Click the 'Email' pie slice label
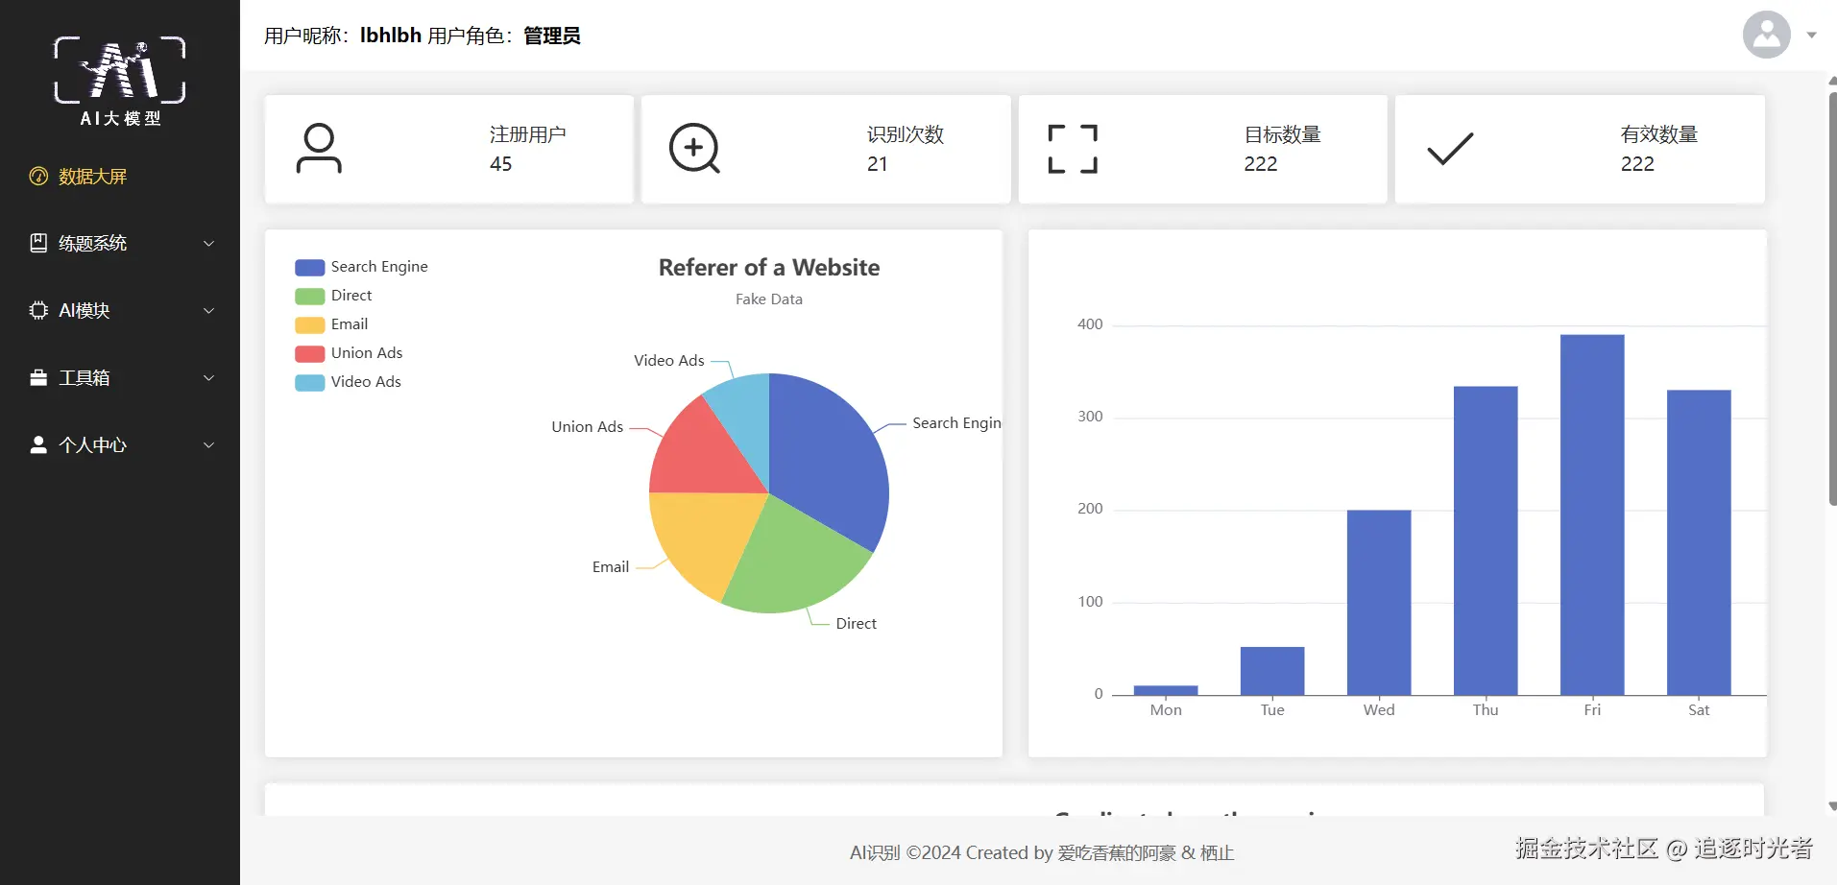 [x=611, y=567]
